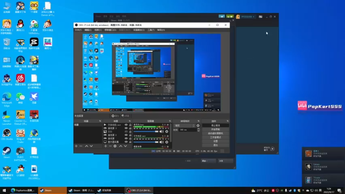
Task: Click the transition duration 300 ms field
Action: pyautogui.click(x=188, y=130)
